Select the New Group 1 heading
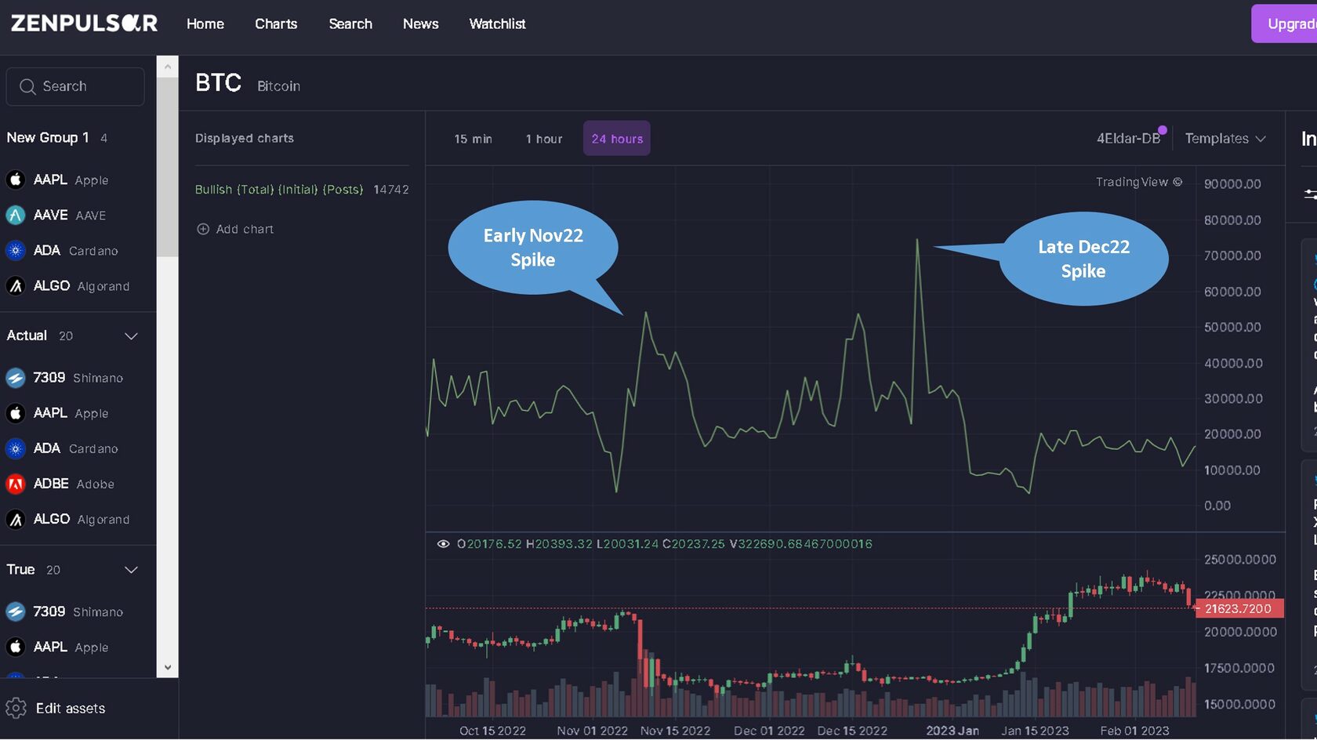The image size is (1317, 740). tap(48, 138)
